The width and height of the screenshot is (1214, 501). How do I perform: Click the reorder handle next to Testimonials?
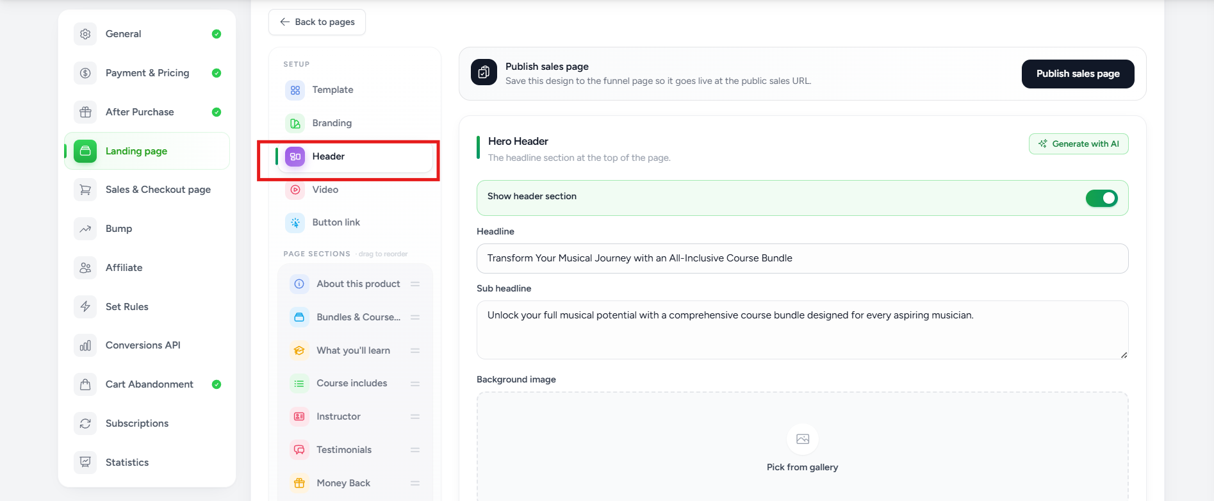415,450
